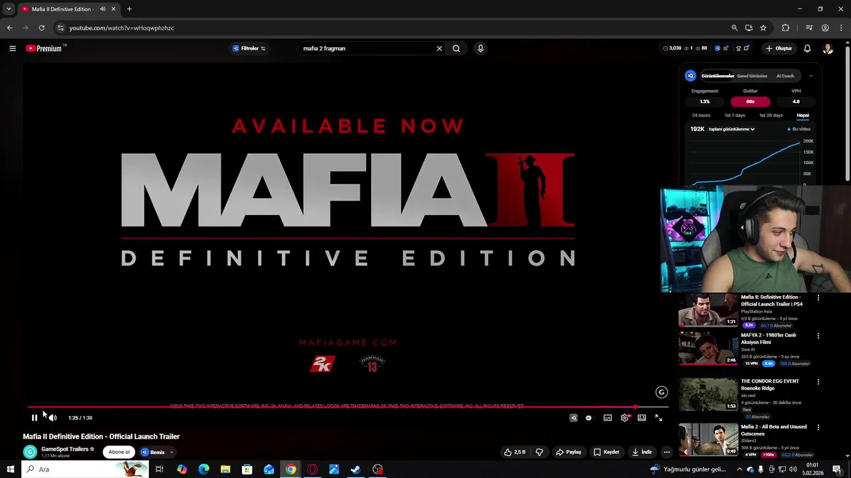Open Steam from the Windows taskbar
Screen dimensions: 851x478
tap(356, 469)
